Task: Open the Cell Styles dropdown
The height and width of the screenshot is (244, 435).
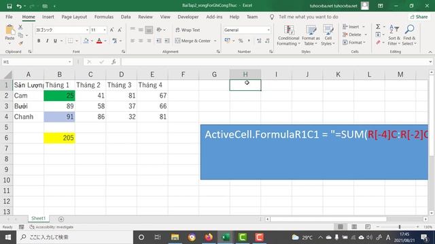Action: (328, 35)
